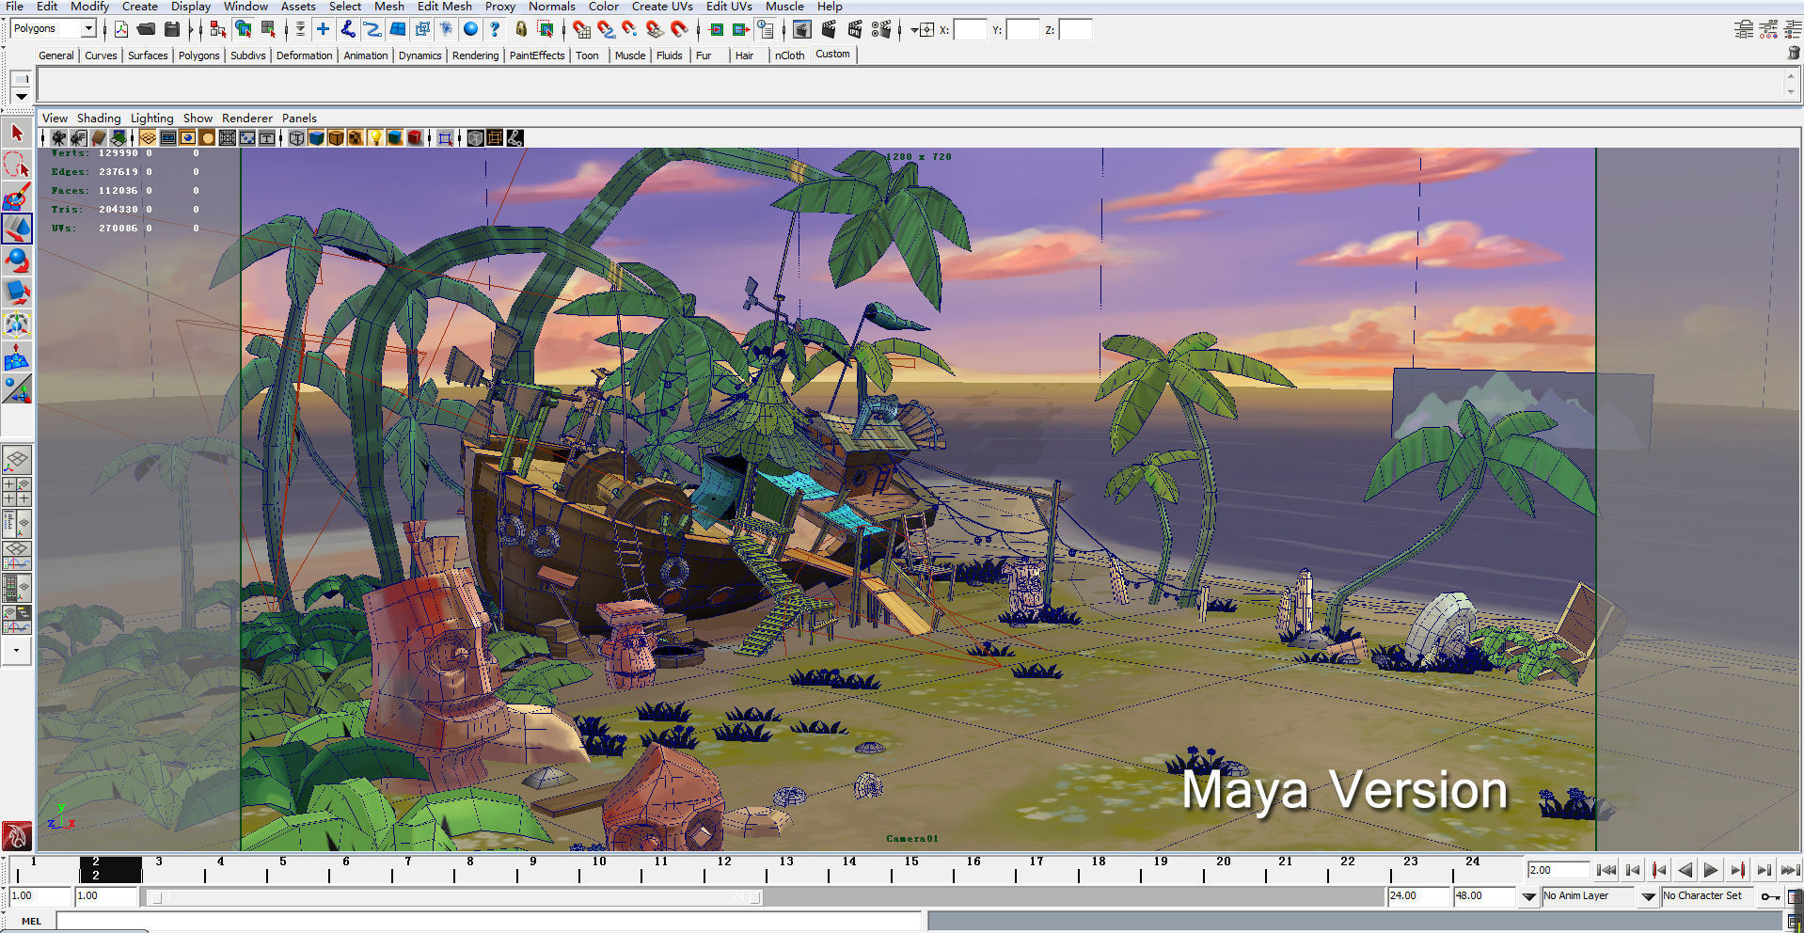Go to end of playback range
The width and height of the screenshot is (1804, 933).
[x=1790, y=870]
